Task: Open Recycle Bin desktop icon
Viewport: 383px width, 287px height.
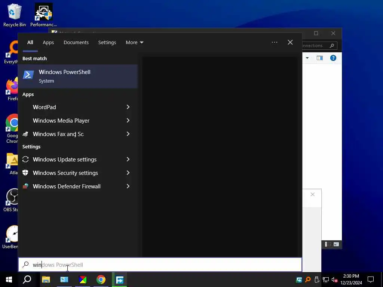Action: 15,15
